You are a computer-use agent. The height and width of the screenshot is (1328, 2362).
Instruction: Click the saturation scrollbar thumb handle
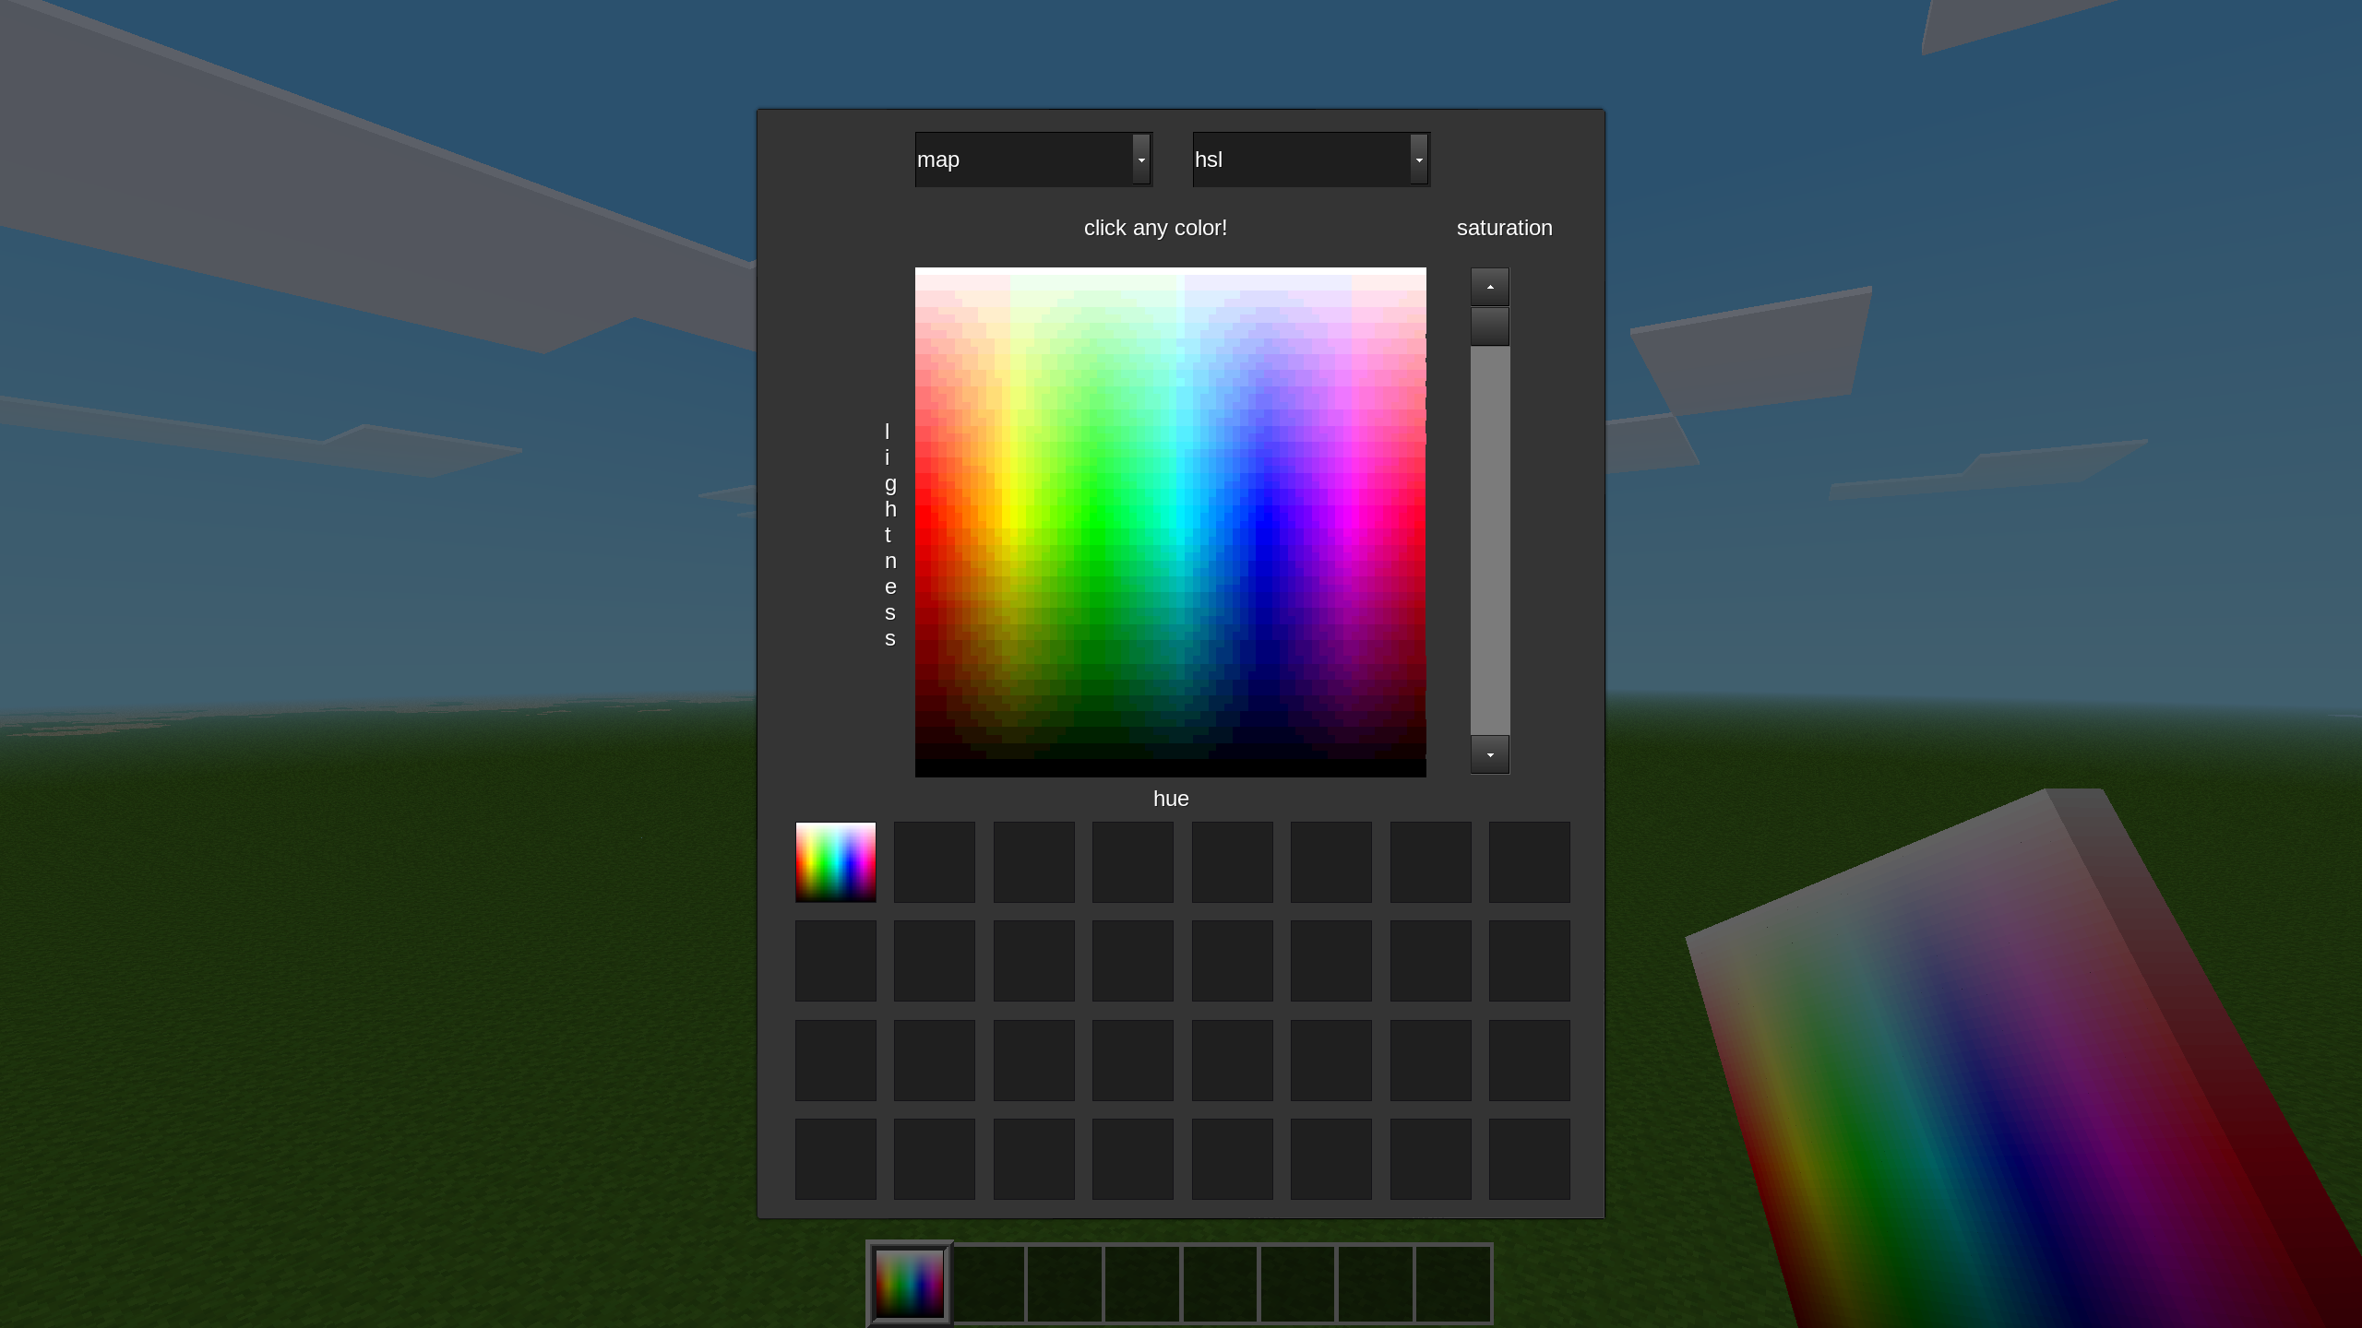click(x=1489, y=326)
